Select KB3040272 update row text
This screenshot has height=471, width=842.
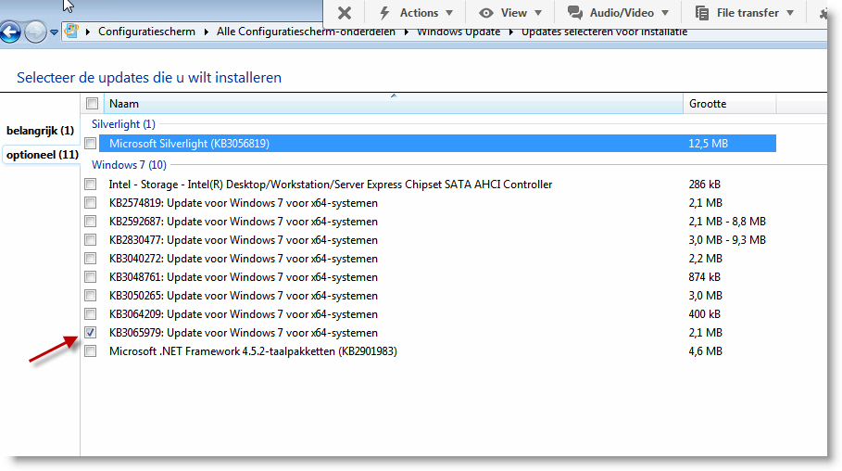click(x=244, y=259)
